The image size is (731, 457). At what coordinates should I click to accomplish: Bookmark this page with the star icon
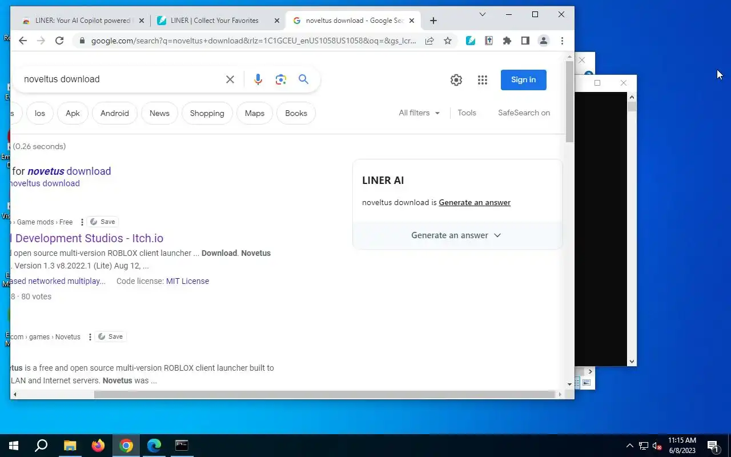coord(448,41)
